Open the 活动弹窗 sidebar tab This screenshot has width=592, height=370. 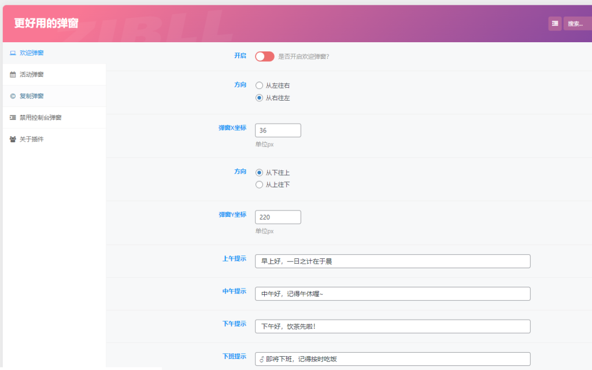[x=54, y=75]
